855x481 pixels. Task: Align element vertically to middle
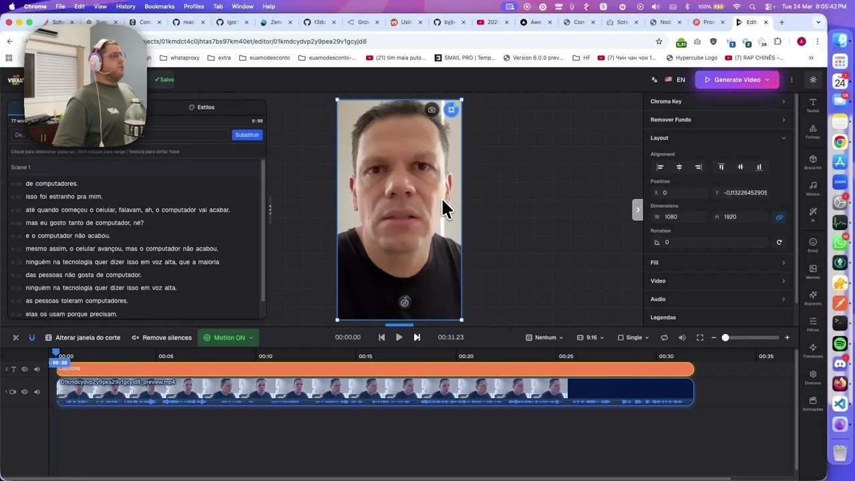coord(740,167)
